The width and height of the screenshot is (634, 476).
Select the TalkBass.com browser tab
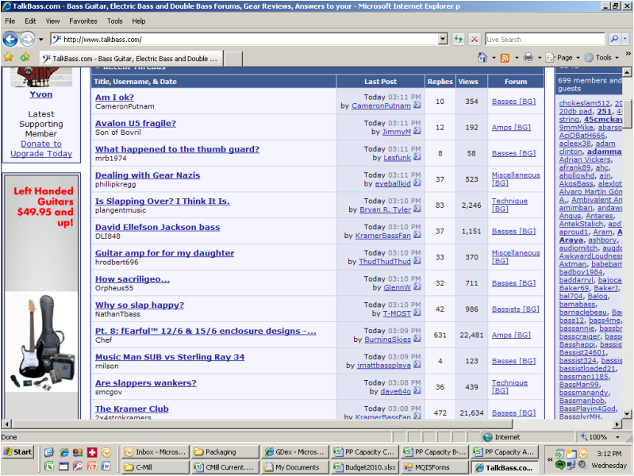click(x=131, y=59)
